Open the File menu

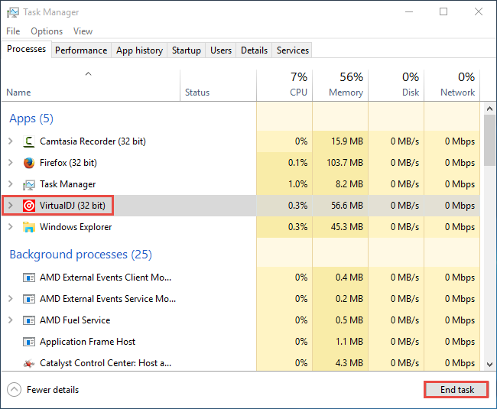coord(13,31)
